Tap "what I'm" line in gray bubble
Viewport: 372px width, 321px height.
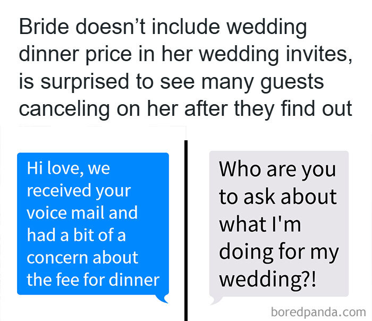pyautogui.click(x=260, y=224)
